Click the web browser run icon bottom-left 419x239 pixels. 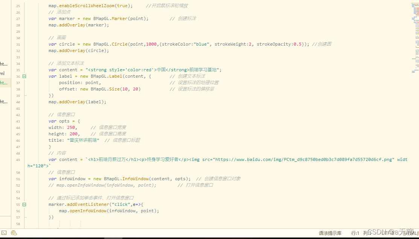coord(14,233)
